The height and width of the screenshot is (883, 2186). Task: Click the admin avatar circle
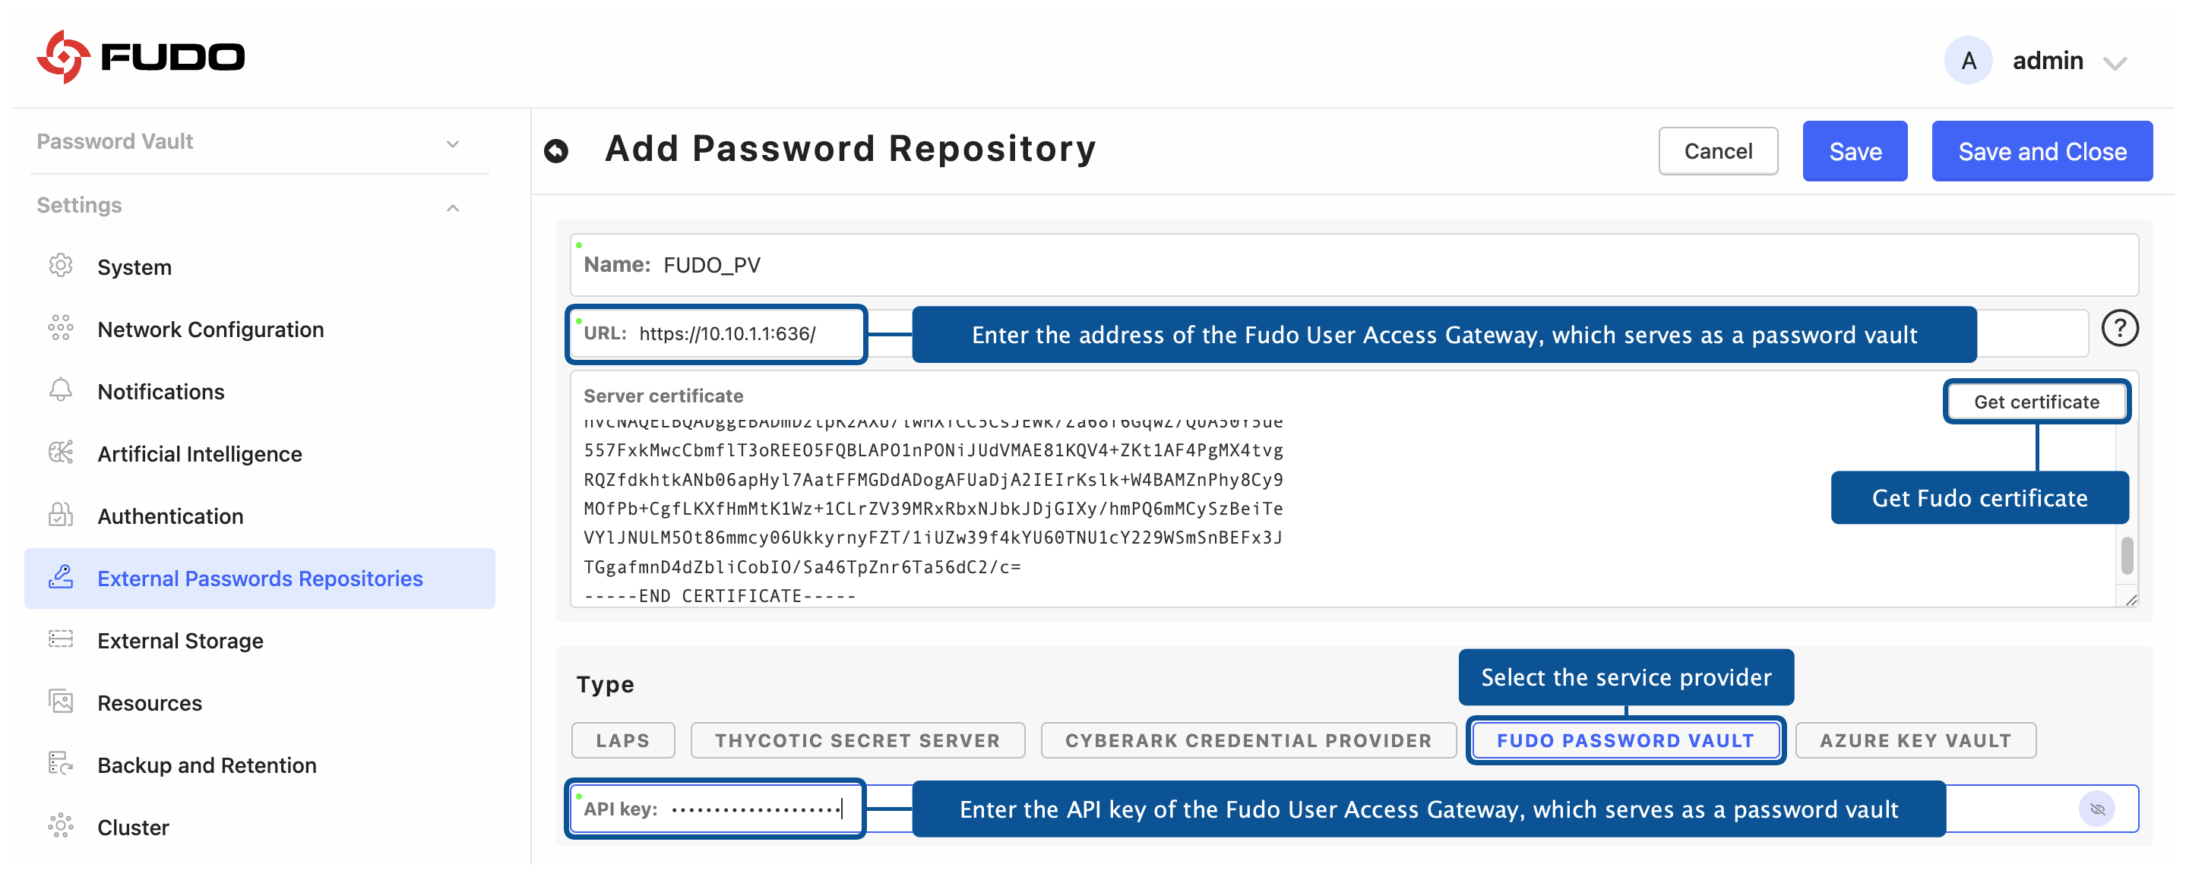tap(1968, 60)
